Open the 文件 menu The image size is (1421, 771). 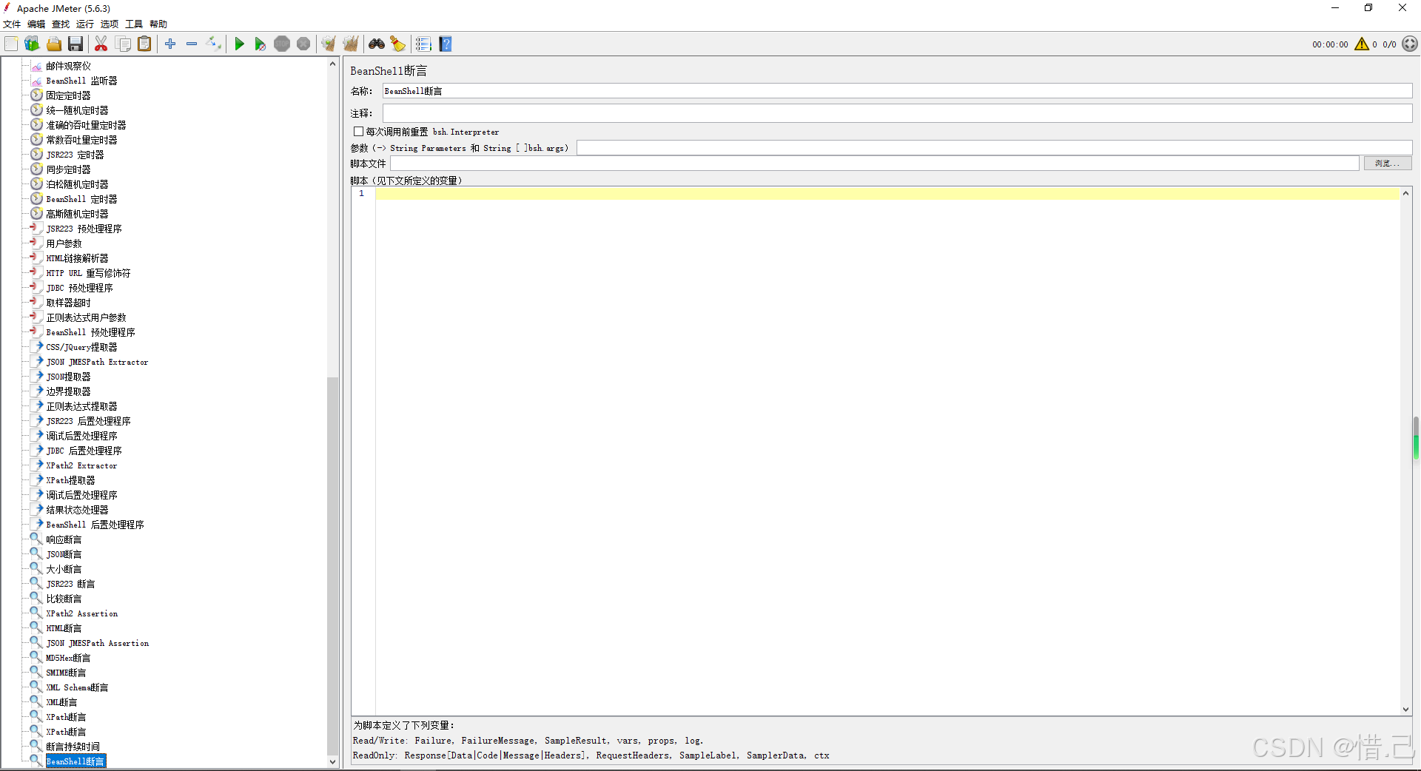coord(12,24)
